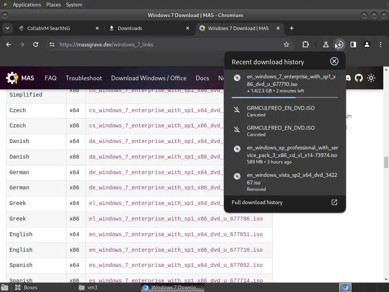Toggle the light/dark theme sun icon

click(371, 78)
